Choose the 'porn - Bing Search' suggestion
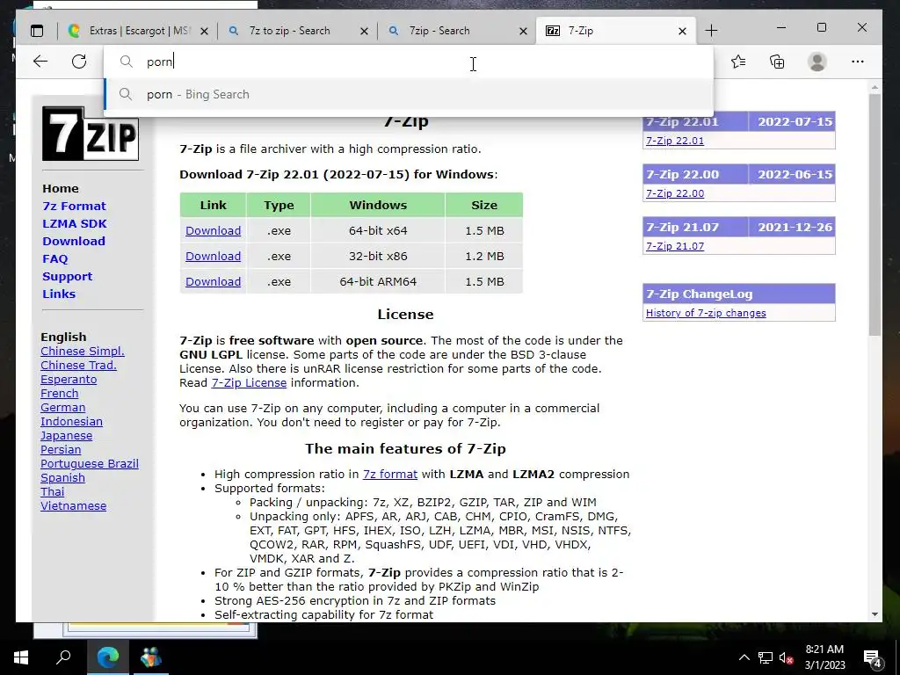The height and width of the screenshot is (675, 900). click(x=409, y=94)
